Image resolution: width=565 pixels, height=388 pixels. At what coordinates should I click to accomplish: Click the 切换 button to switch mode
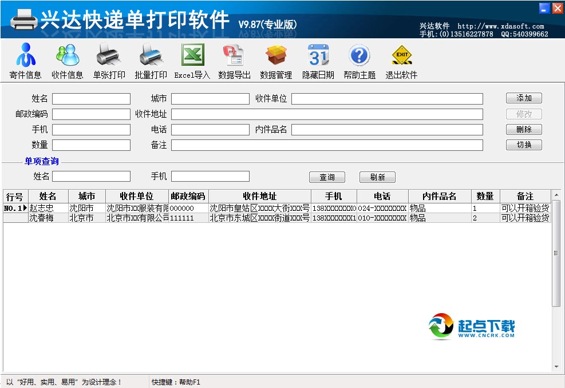523,145
